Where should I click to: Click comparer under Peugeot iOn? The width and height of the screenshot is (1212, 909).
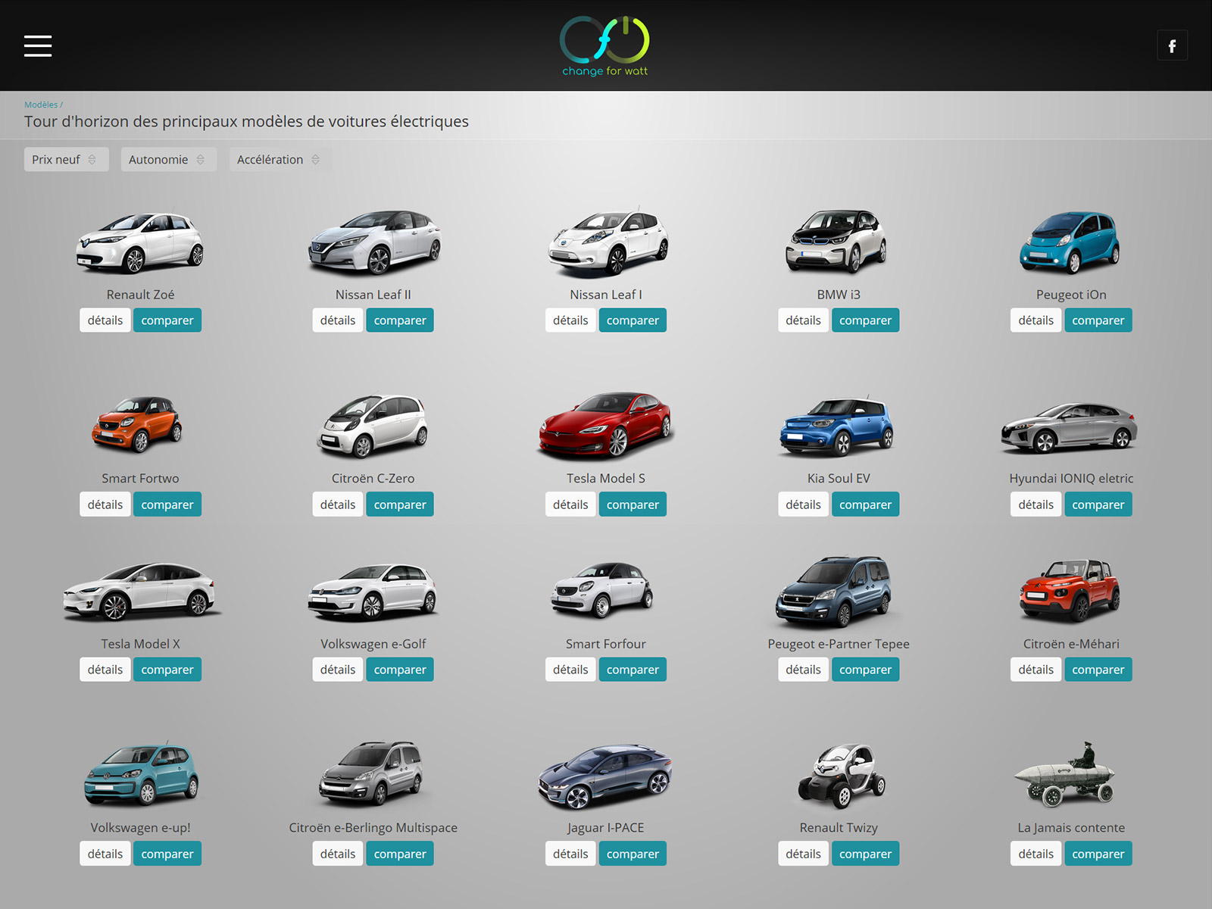(1098, 320)
